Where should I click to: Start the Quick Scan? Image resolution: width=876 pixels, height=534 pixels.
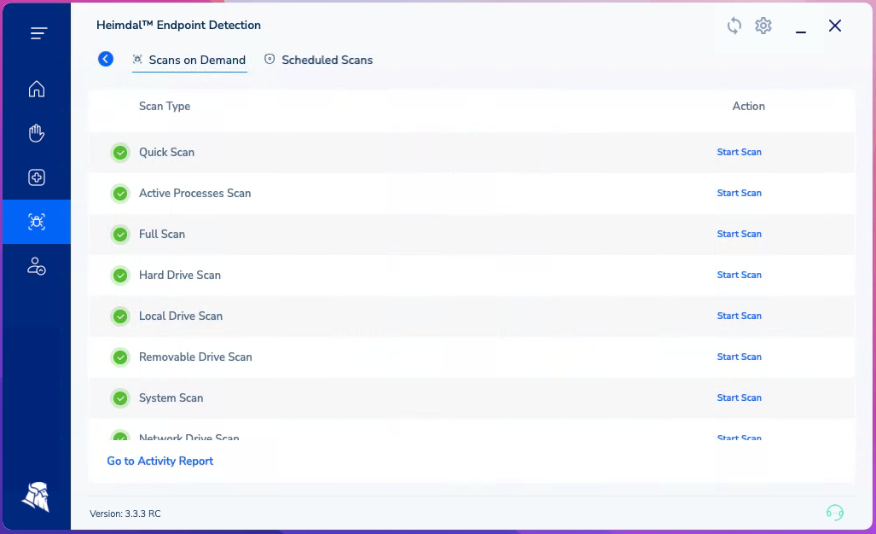pyautogui.click(x=740, y=152)
